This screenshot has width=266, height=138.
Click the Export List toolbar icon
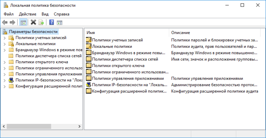(41, 23)
